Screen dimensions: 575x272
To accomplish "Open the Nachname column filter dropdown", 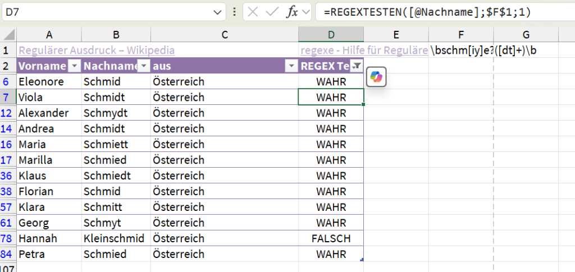I will click(x=144, y=66).
